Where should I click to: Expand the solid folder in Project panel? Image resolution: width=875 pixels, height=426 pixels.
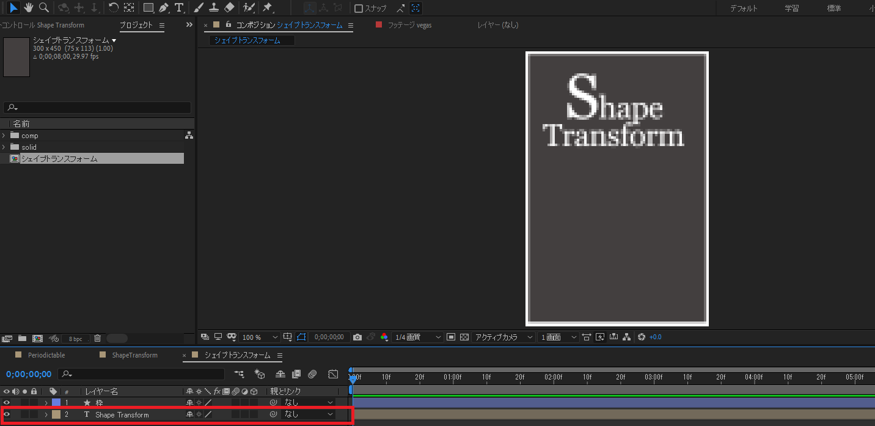pyautogui.click(x=4, y=147)
